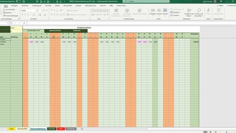236x133 pixels.
Task: Toggle underline formatting
Action: 28,15
